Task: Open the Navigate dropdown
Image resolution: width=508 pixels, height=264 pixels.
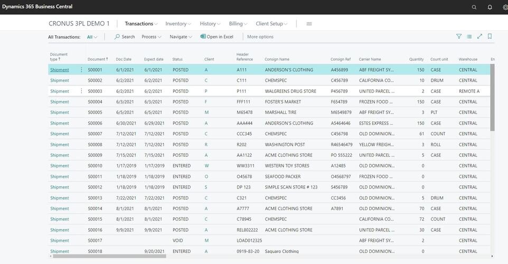Action: (x=181, y=37)
